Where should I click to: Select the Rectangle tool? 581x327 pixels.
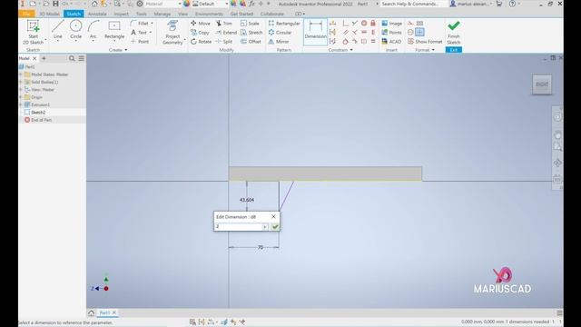pyautogui.click(x=114, y=30)
